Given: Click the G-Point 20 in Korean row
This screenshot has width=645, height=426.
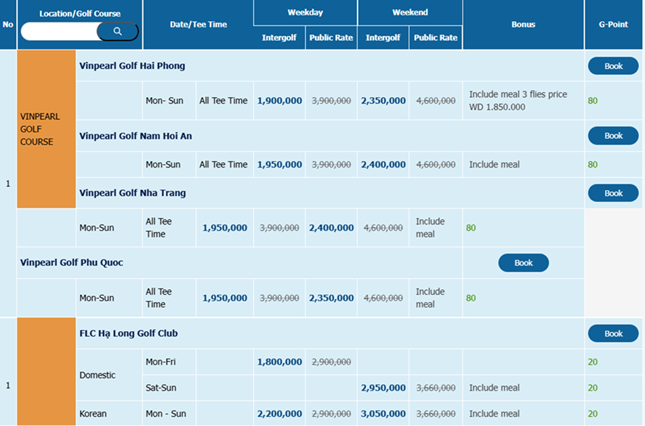Looking at the screenshot, I should (593, 414).
